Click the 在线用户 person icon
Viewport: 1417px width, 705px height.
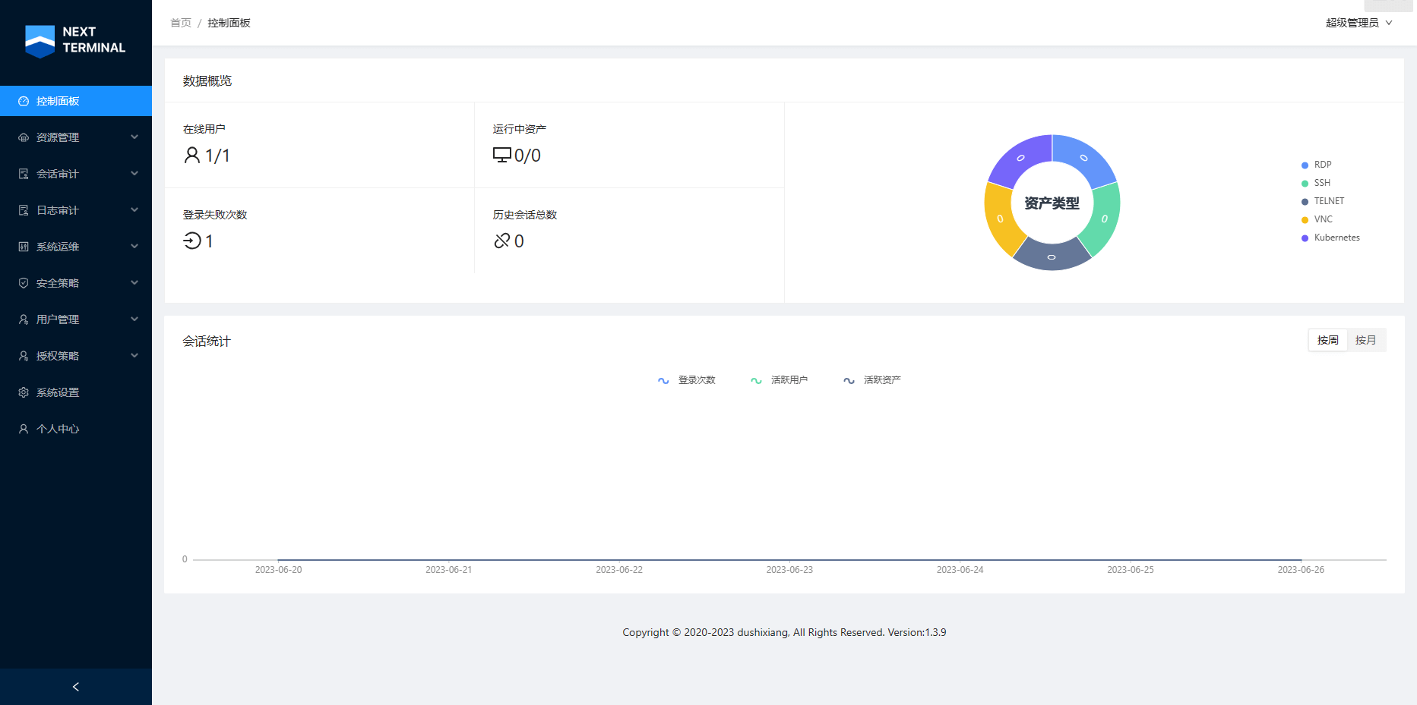pos(192,156)
